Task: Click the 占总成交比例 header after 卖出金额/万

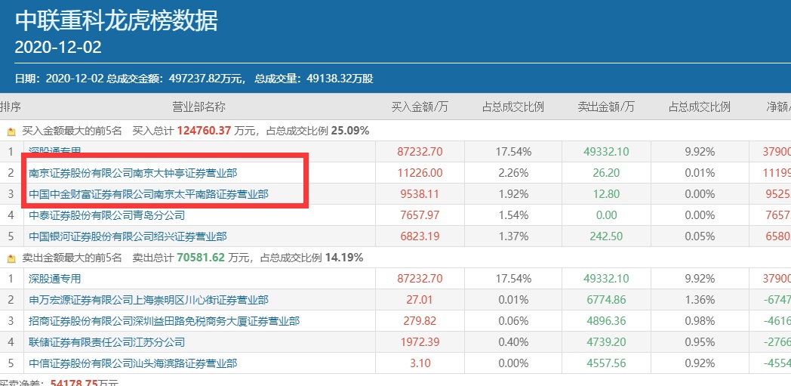Action: [700, 107]
